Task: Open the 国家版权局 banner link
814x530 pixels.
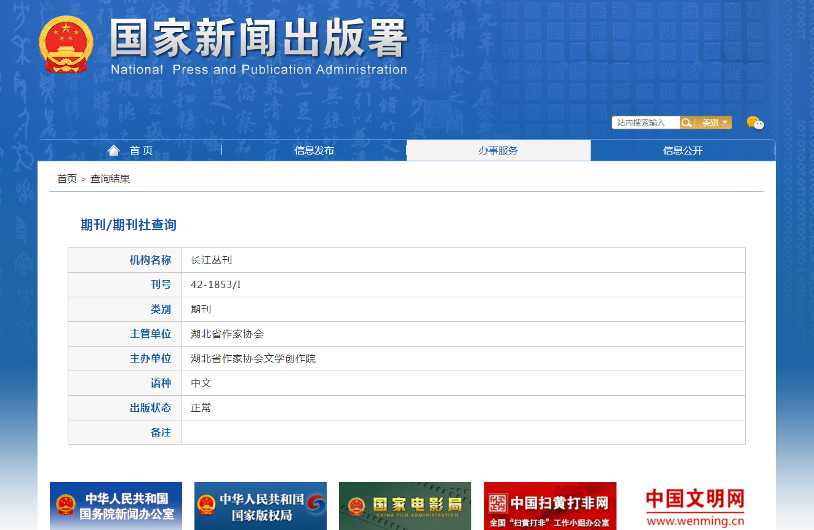Action: (260, 506)
